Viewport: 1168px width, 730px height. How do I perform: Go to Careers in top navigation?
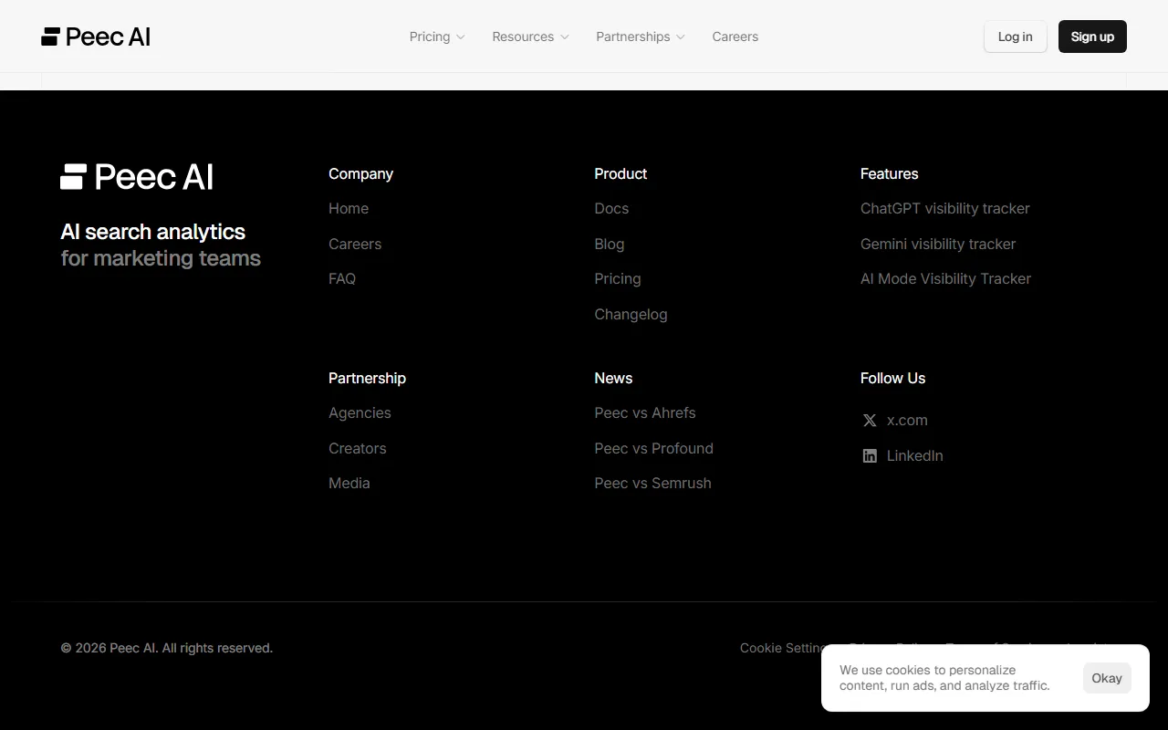click(x=735, y=36)
